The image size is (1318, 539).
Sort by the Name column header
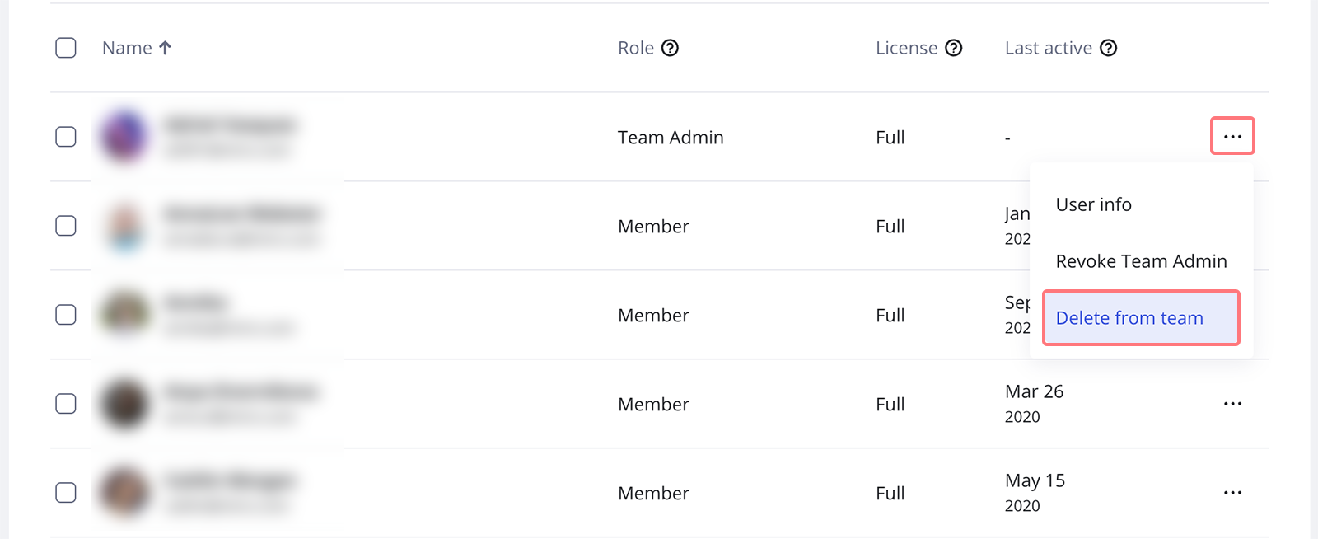tap(127, 48)
